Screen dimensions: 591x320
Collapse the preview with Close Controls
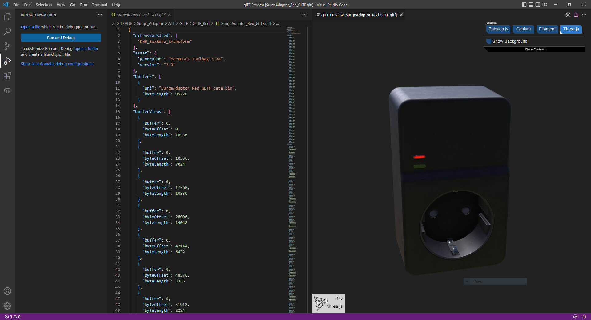pyautogui.click(x=535, y=50)
